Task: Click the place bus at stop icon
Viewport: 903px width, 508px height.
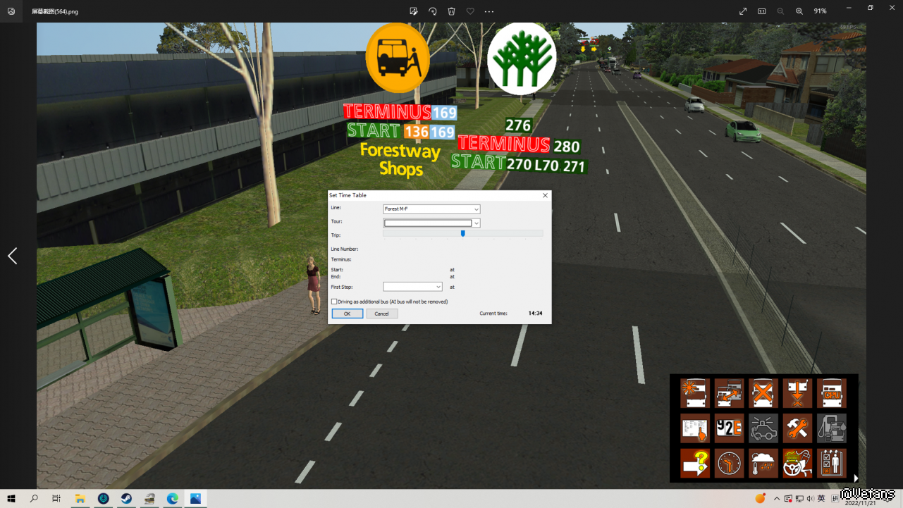Action: 797,393
